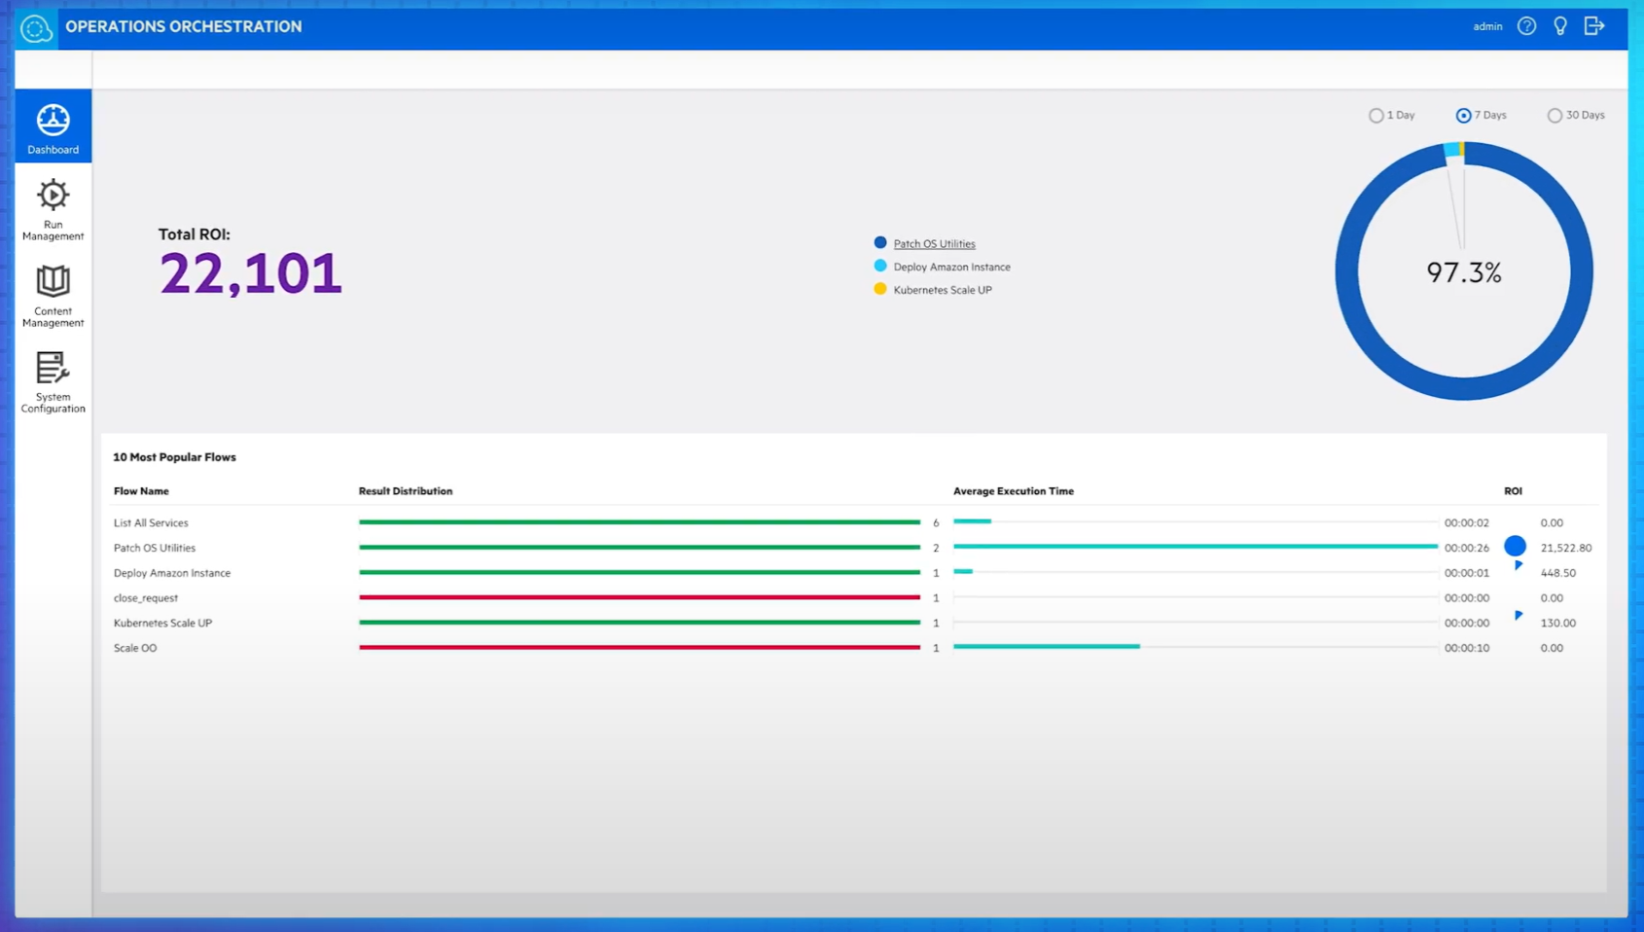
Task: Select the 30 Days radio button
Action: tap(1555, 115)
